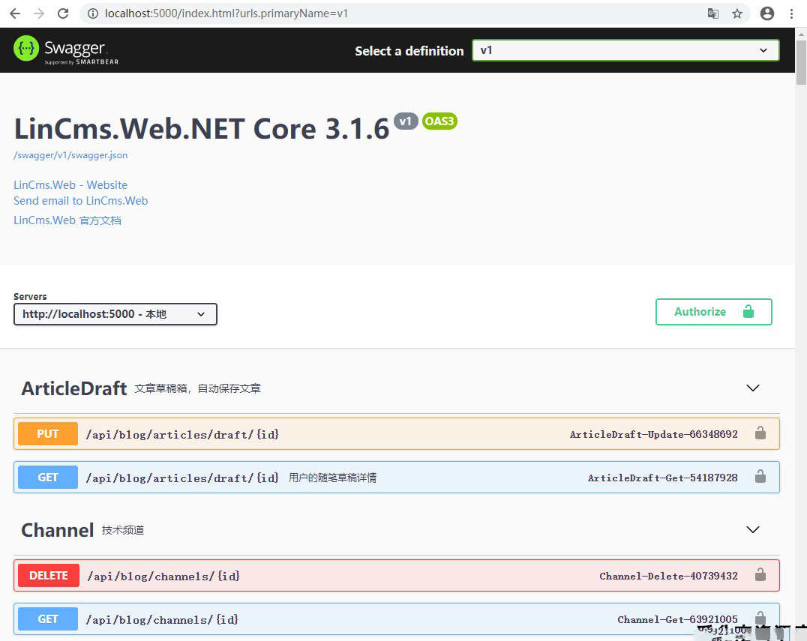Click the v1 version badge

click(x=406, y=121)
